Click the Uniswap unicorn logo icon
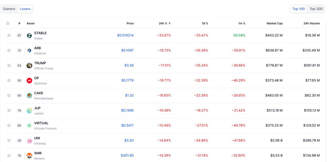The width and height of the screenshot is (329, 162). pos(29,141)
